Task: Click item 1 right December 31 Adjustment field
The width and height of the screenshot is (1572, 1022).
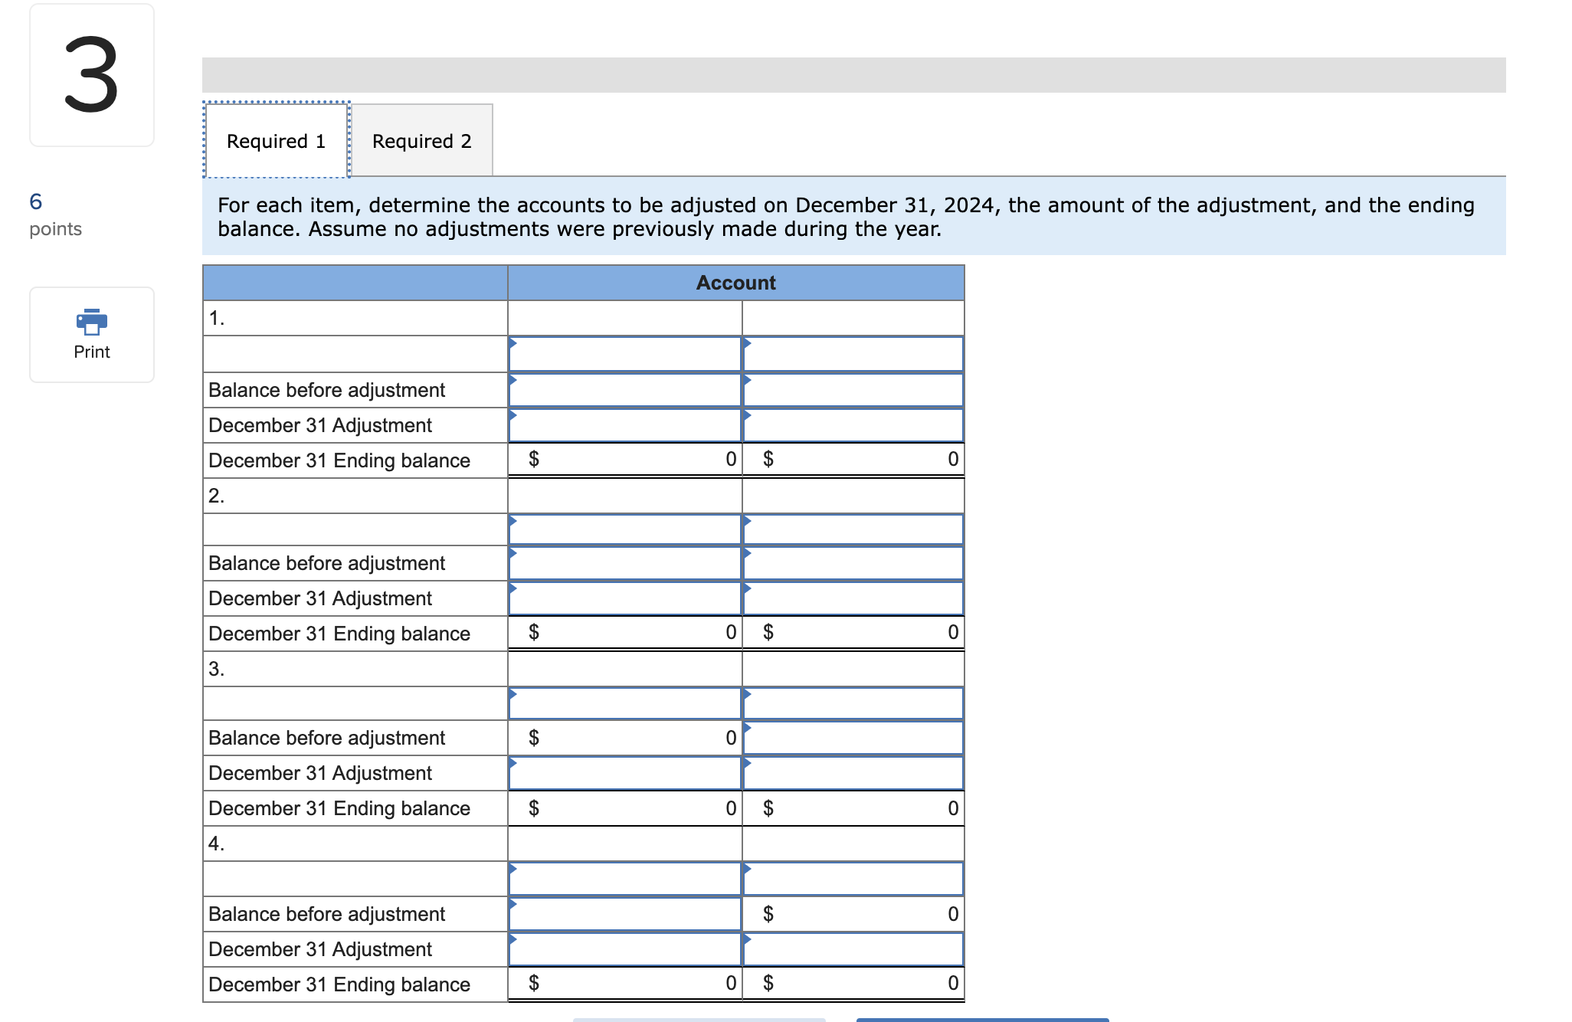Action: click(853, 425)
